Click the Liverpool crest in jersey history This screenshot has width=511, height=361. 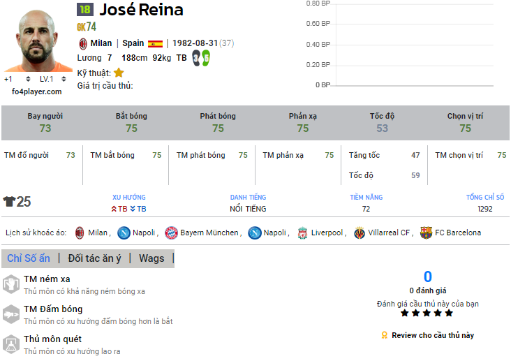[302, 233]
